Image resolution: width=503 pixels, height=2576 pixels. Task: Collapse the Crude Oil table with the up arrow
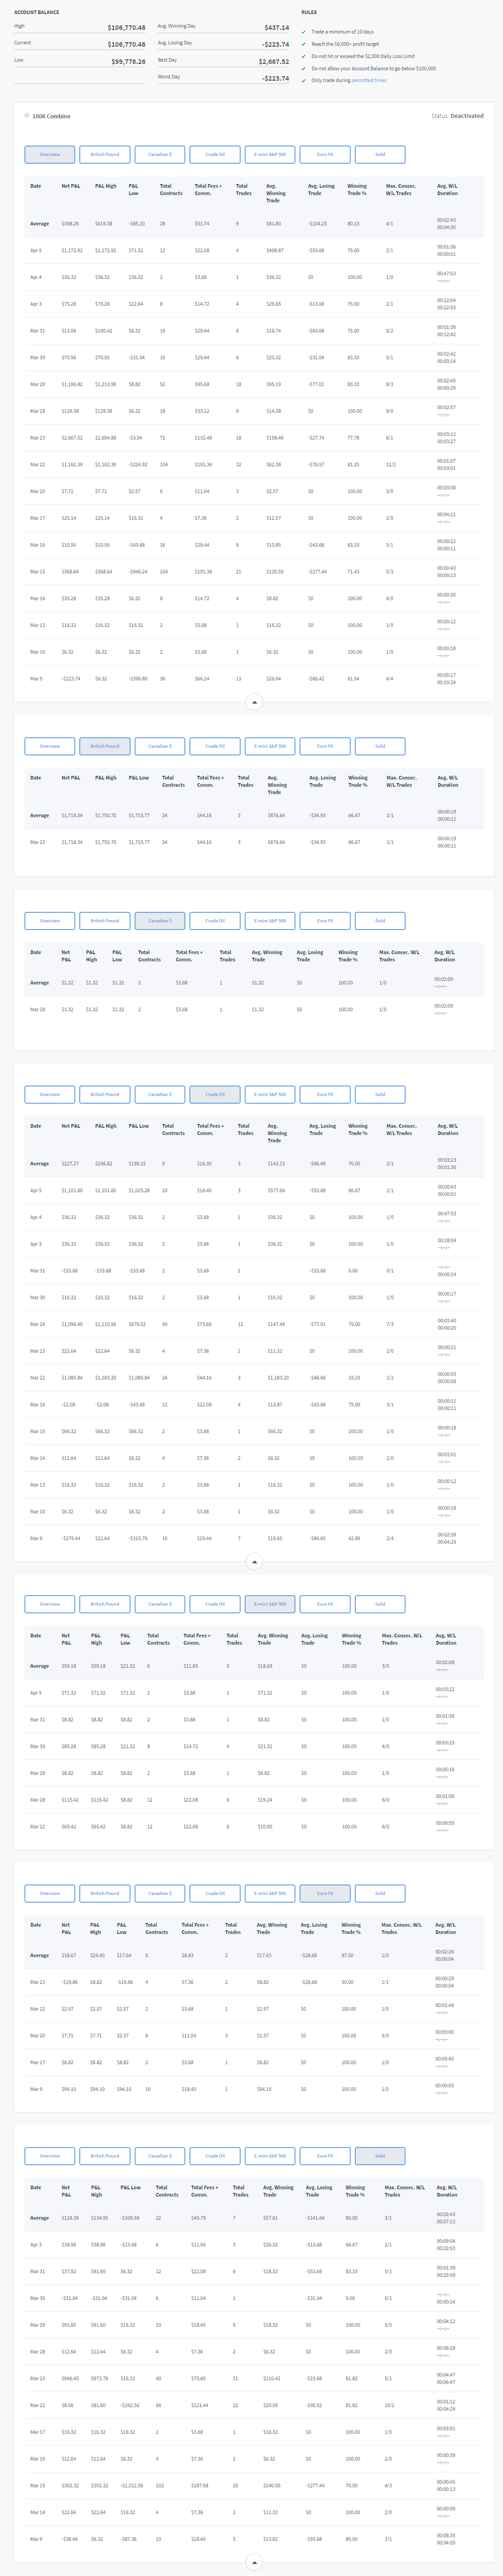[x=254, y=1561]
